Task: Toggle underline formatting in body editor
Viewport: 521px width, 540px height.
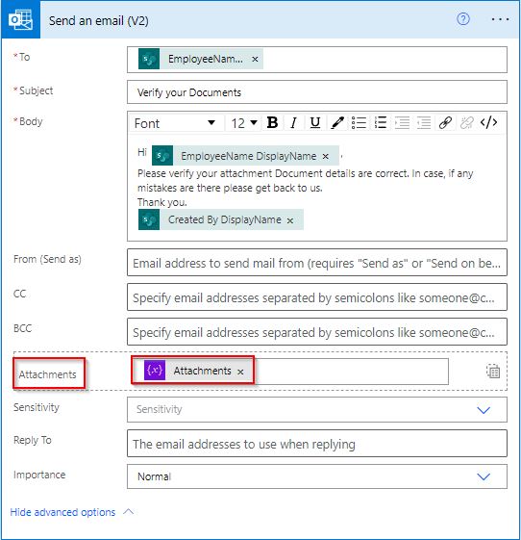Action: [315, 122]
